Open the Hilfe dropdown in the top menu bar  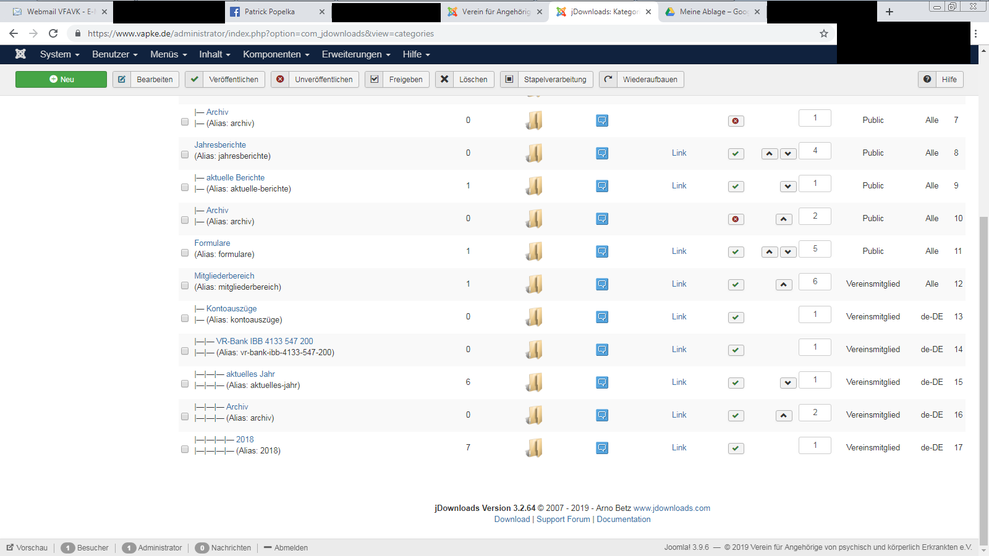pos(417,54)
